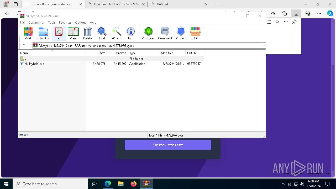Close the Untitled browser tab
Viewport: 336px width, 189px height.
click(x=206, y=4)
